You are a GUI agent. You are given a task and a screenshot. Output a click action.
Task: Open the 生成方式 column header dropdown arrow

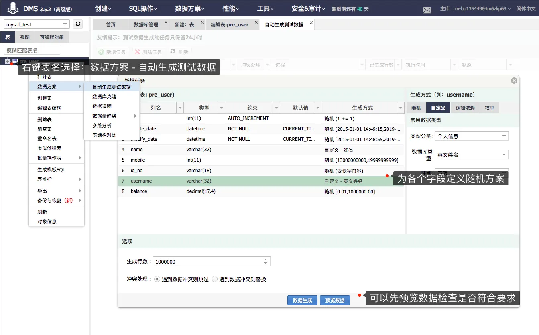click(x=400, y=108)
